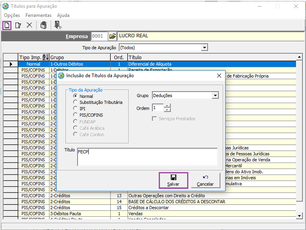Open the Ajuda menu
This screenshot has height=230, width=306.
(x=63, y=15)
